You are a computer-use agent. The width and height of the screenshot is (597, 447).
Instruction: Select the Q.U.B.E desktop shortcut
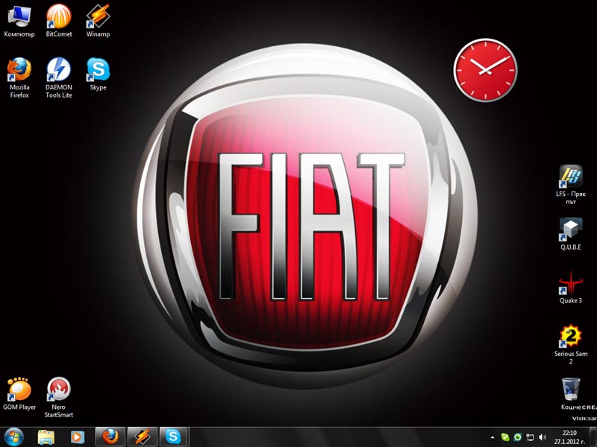click(x=570, y=230)
